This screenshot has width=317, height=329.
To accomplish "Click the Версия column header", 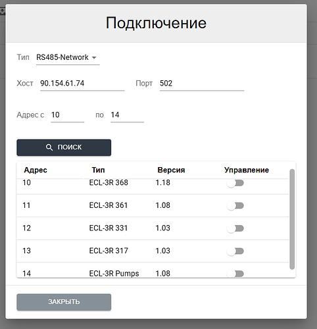I will (171, 170).
